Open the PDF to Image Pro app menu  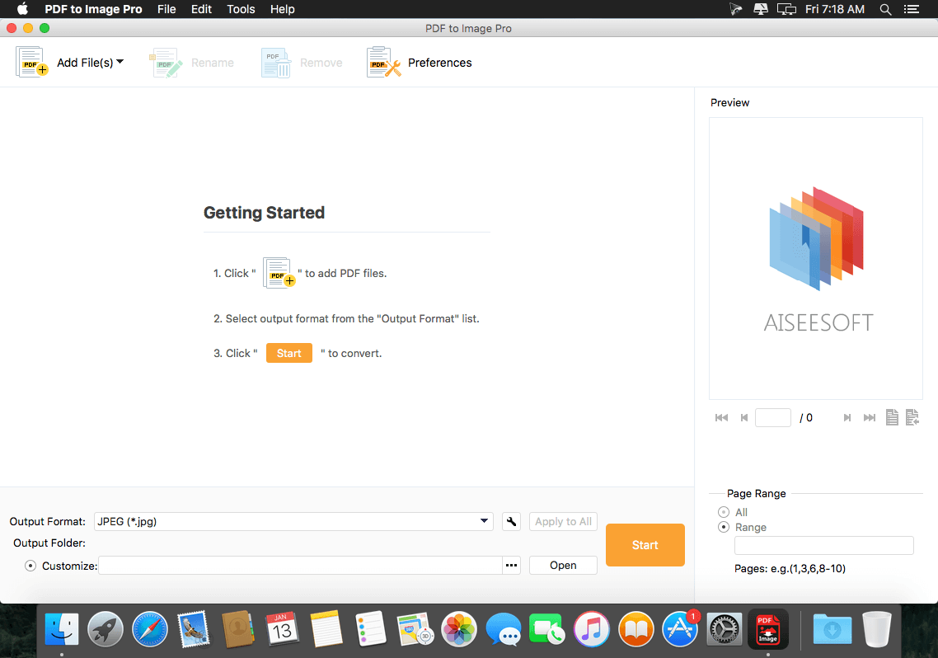(x=93, y=9)
